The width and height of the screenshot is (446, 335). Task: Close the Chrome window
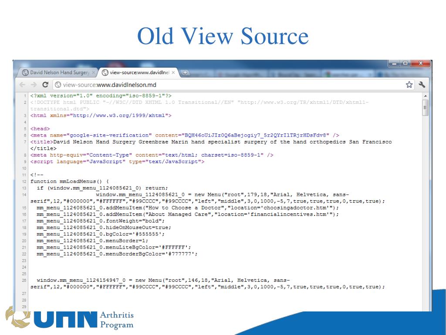[x=420, y=64]
